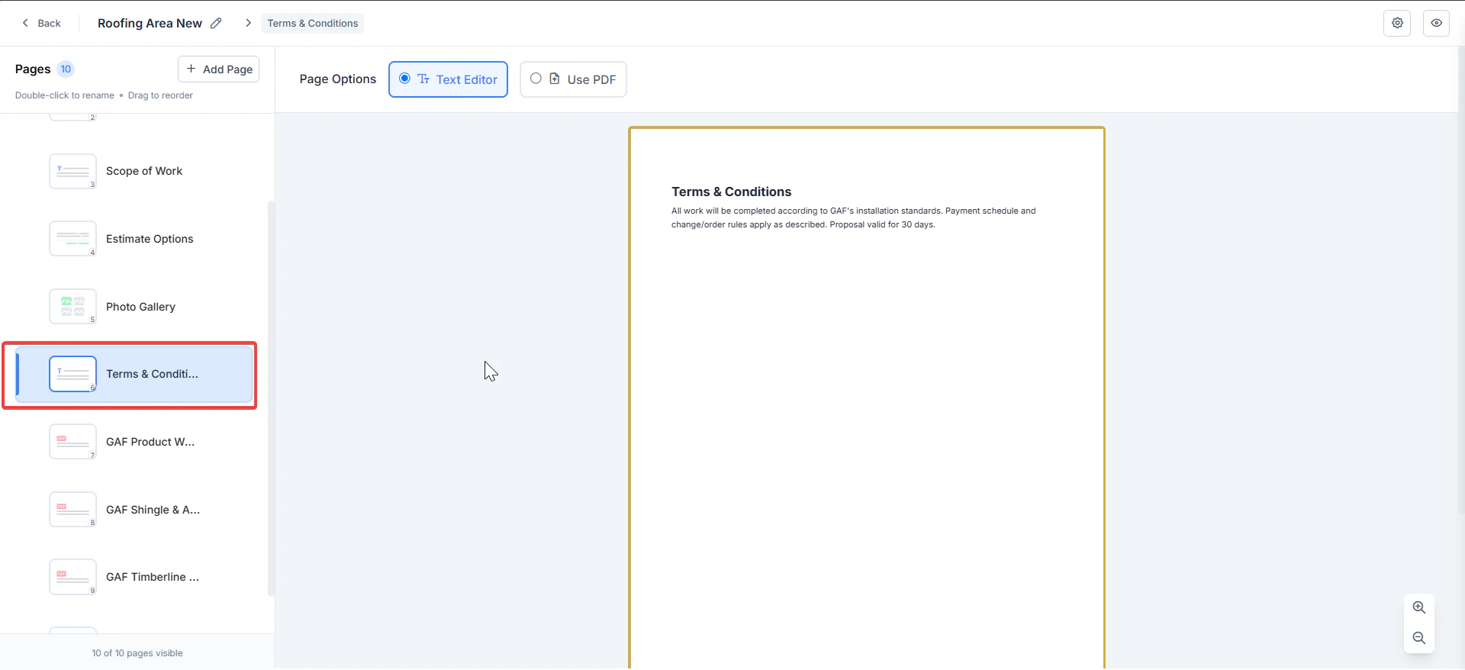
Task: Click the Roofing Area New title
Action: [x=150, y=23]
